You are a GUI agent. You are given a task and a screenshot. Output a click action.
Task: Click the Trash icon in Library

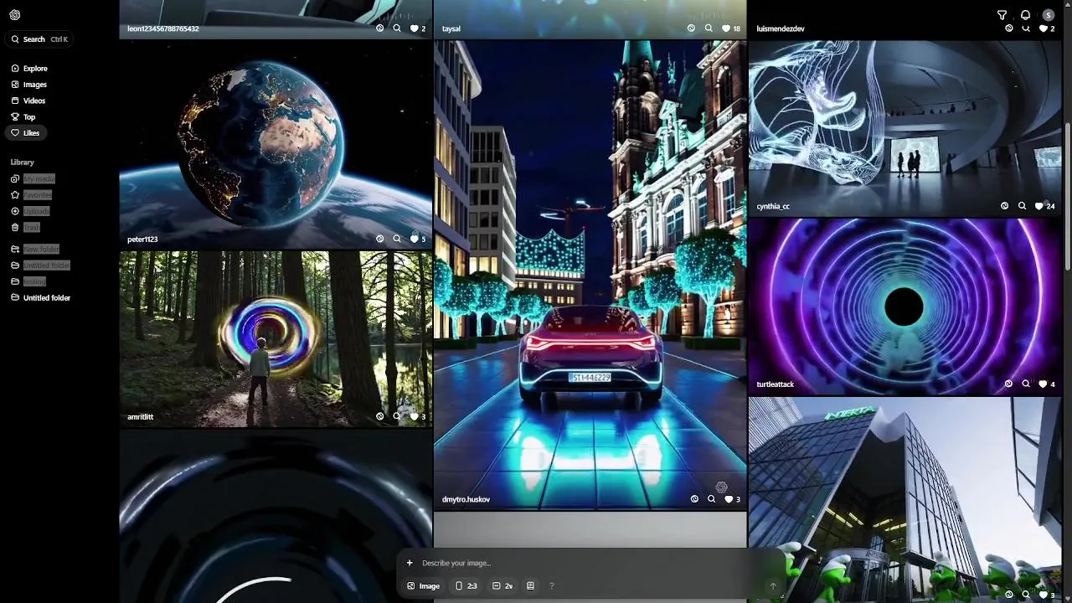pos(15,228)
